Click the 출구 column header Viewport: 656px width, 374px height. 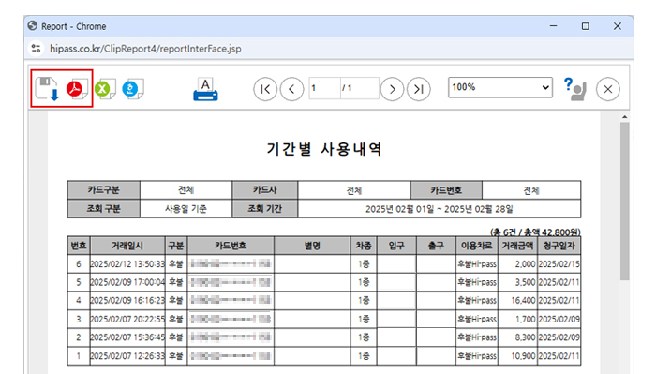tap(436, 246)
